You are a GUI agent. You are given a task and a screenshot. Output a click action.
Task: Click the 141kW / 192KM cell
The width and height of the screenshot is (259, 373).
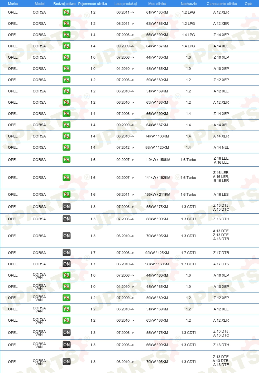click(157, 178)
